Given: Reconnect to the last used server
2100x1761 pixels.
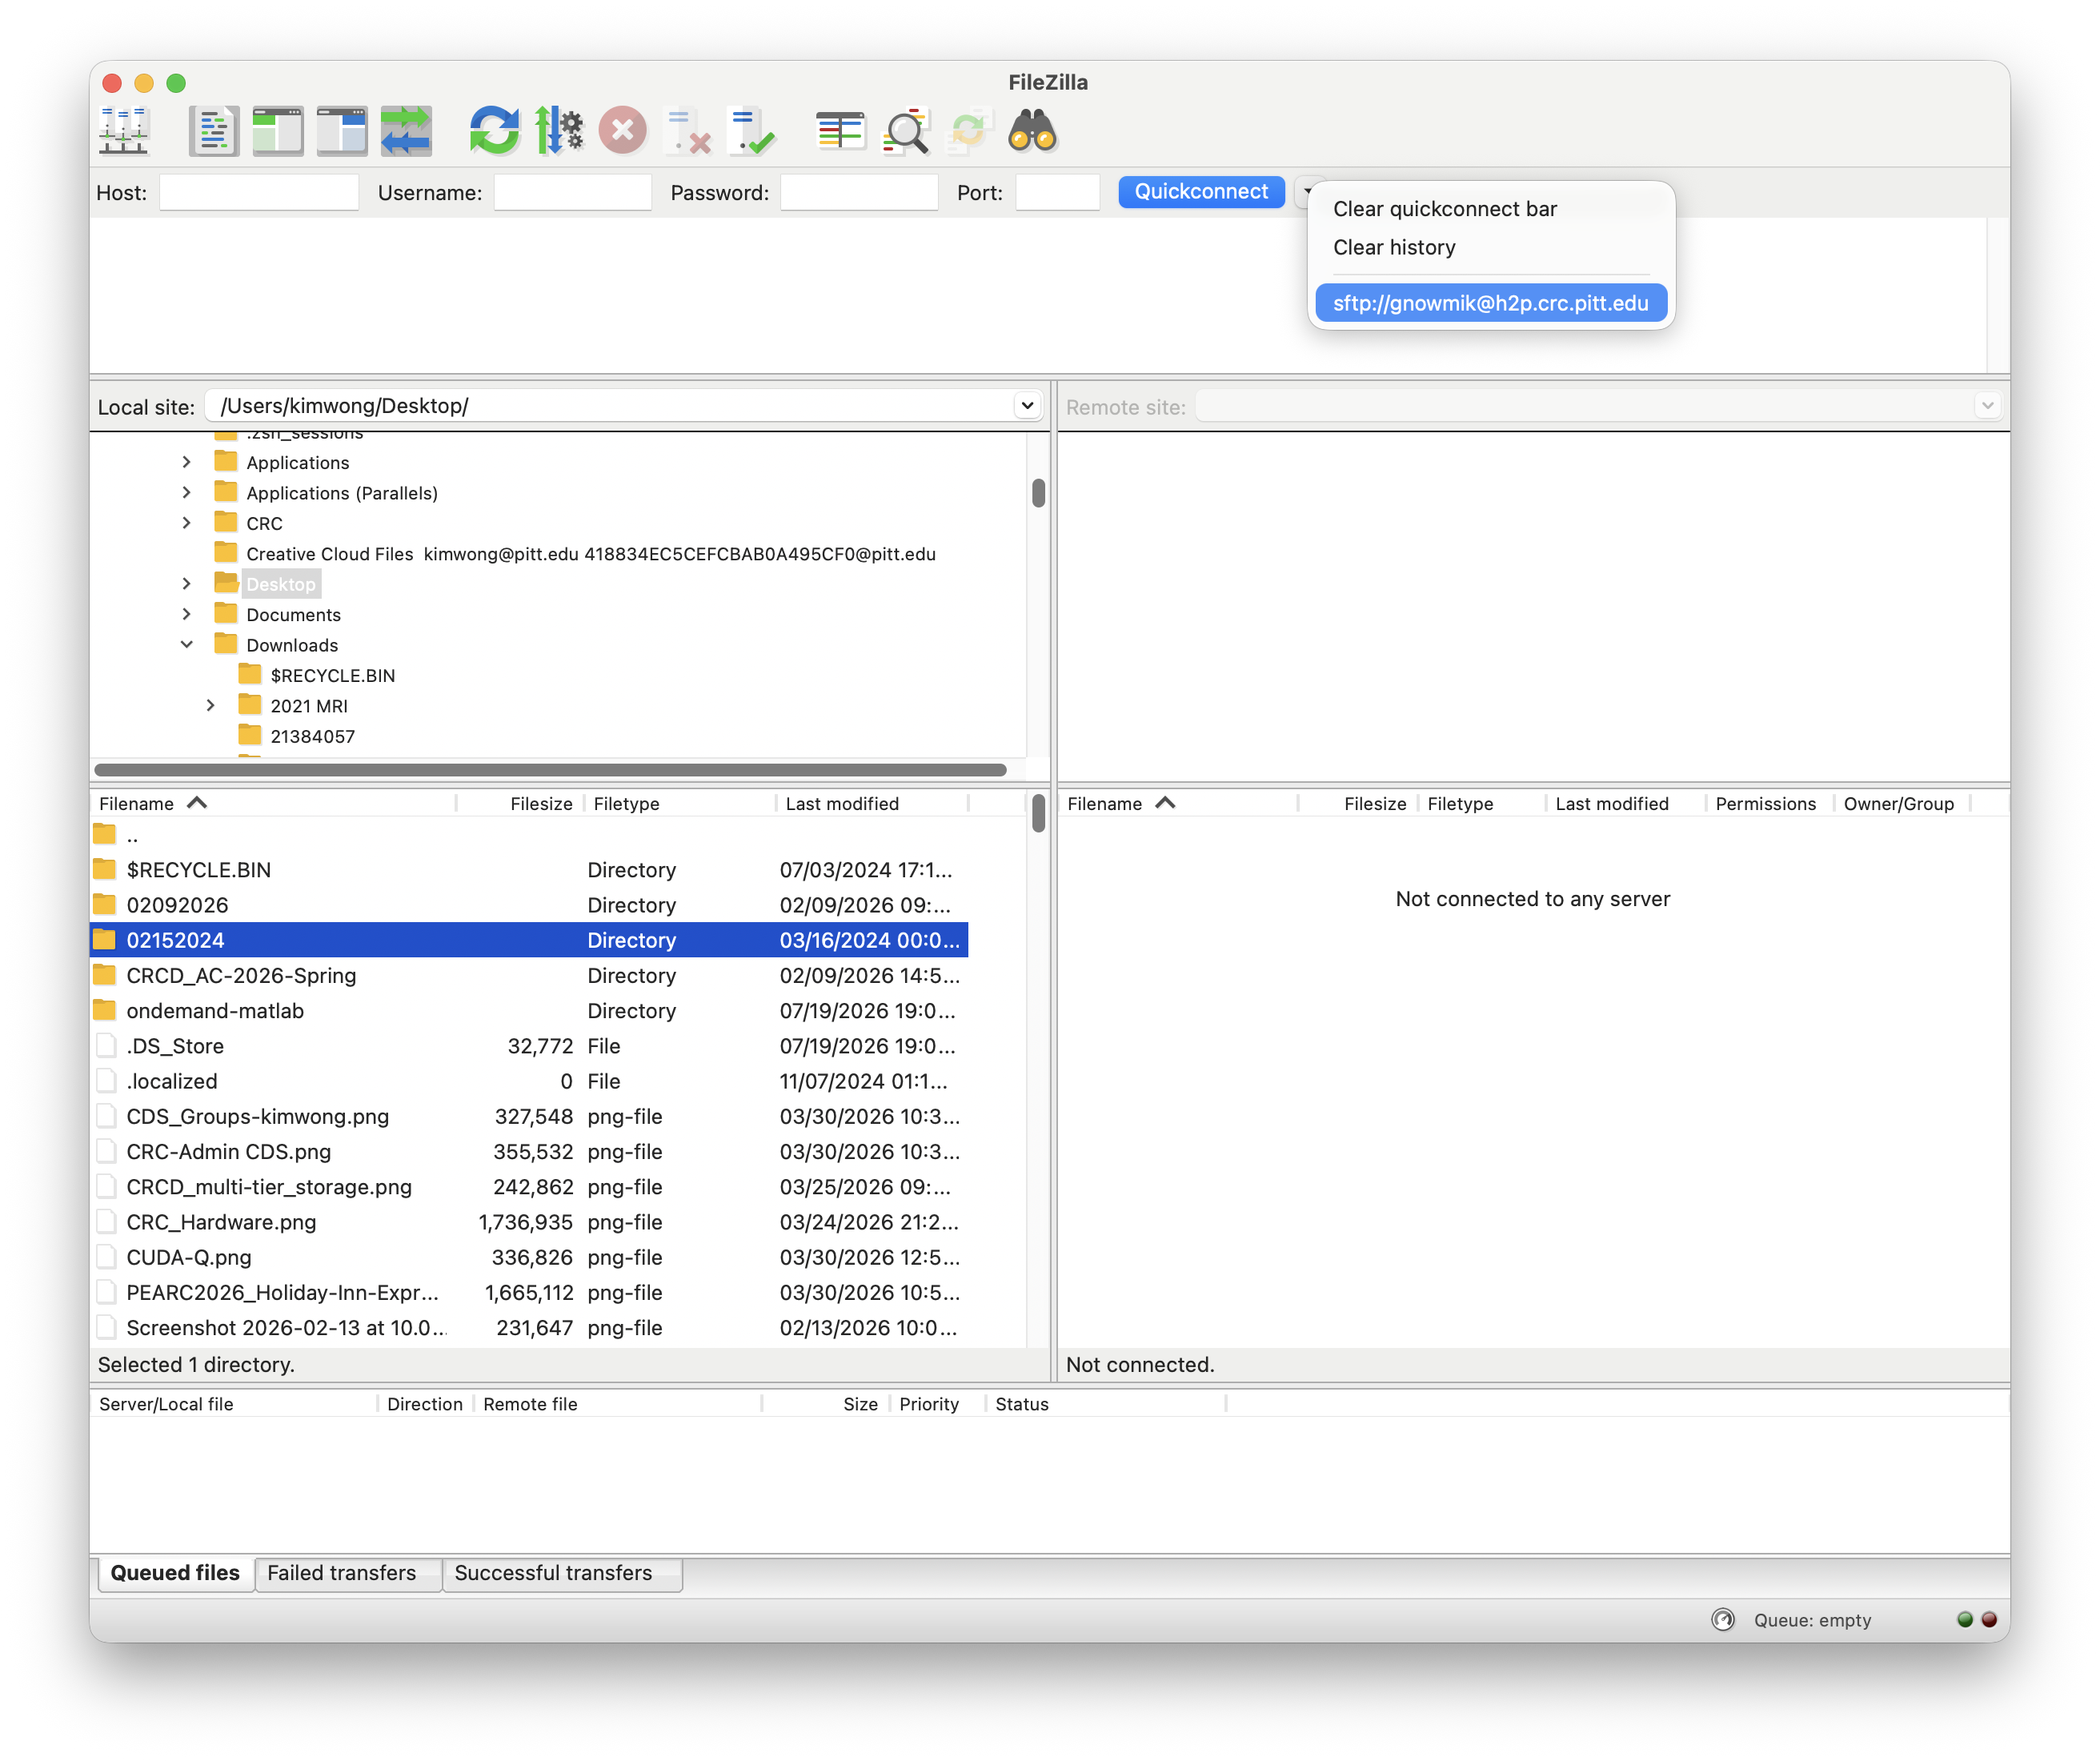Looking at the screenshot, I should [x=751, y=131].
